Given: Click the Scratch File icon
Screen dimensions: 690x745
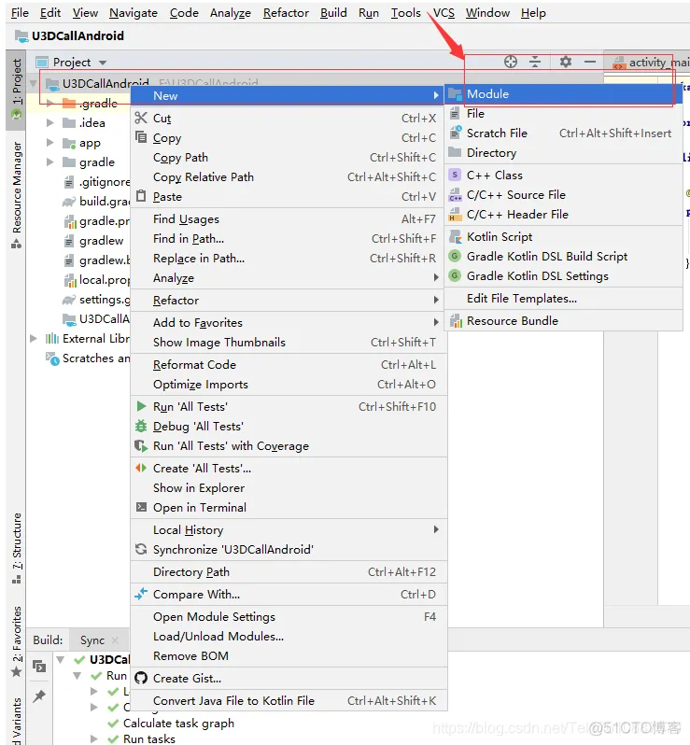Looking at the screenshot, I should (x=456, y=133).
